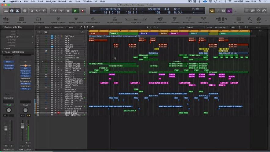The height and width of the screenshot is (152, 270).
Task: Click the Bounce Regions icon
Action: (93, 19)
